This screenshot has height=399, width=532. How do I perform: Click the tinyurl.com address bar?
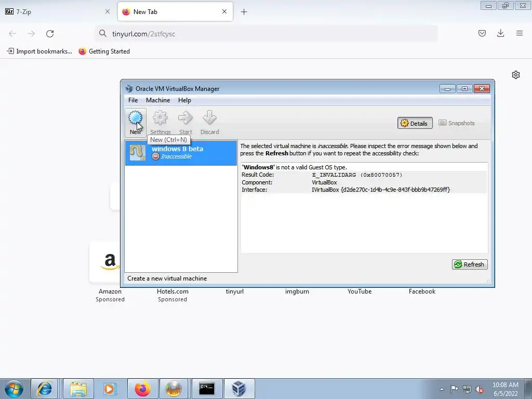(x=266, y=34)
